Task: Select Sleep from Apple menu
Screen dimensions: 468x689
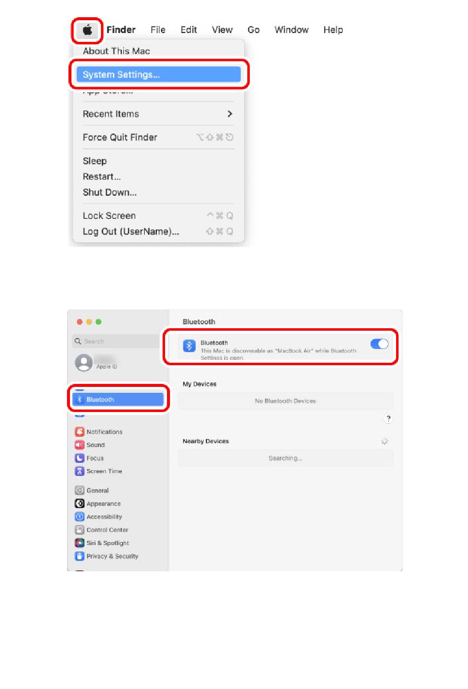Action: pos(95,161)
